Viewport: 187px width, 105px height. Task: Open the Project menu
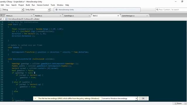21,5
